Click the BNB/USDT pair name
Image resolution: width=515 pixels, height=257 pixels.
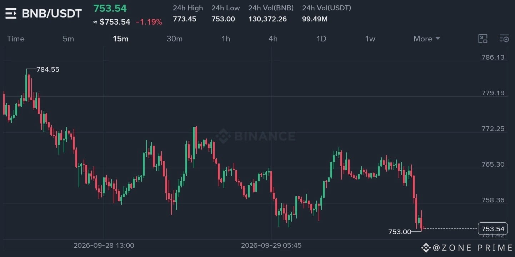coord(52,14)
